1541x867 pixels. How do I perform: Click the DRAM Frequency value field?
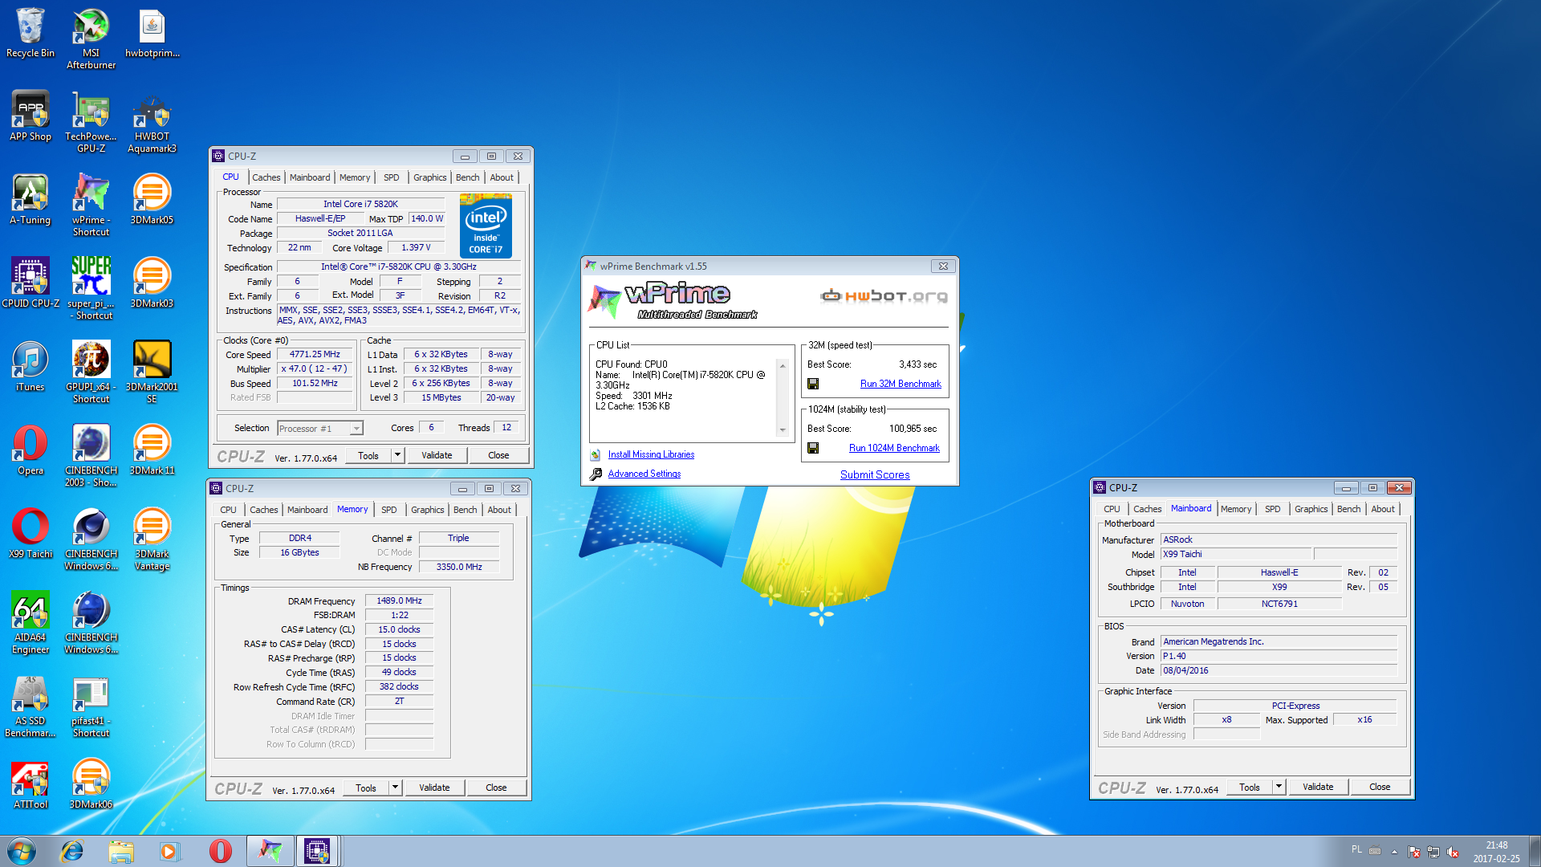coord(399,600)
